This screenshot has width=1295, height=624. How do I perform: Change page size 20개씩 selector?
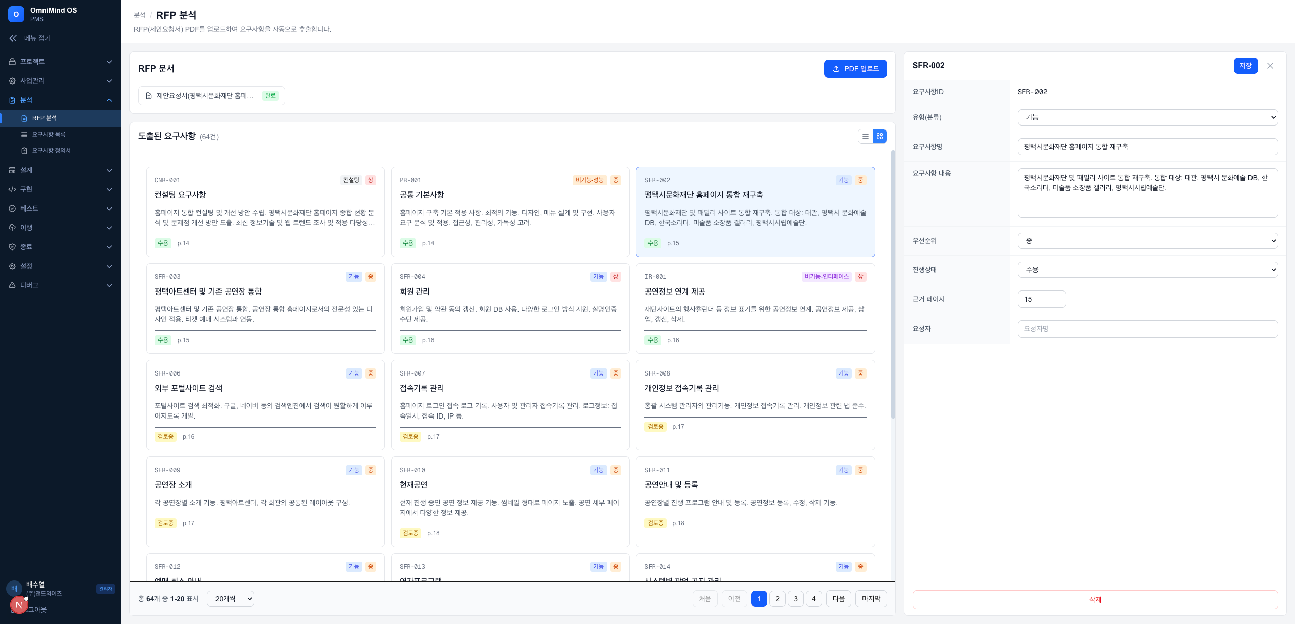pyautogui.click(x=231, y=599)
